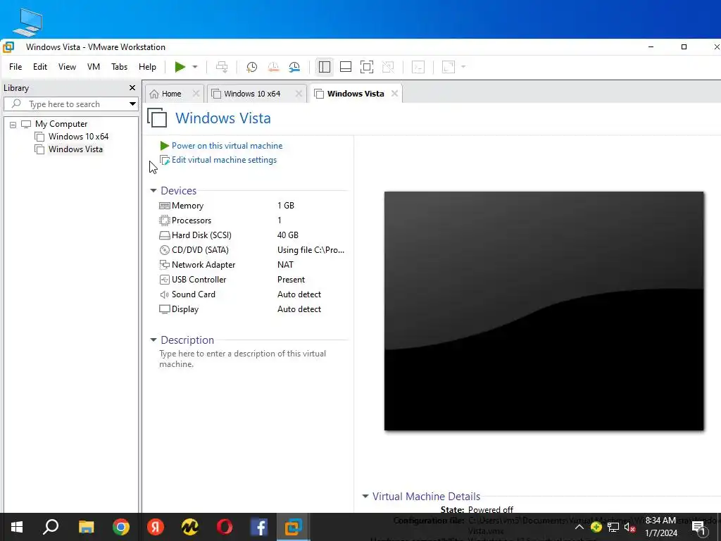Click the Memory value 1 GB
This screenshot has height=541, width=721.
[286, 206]
